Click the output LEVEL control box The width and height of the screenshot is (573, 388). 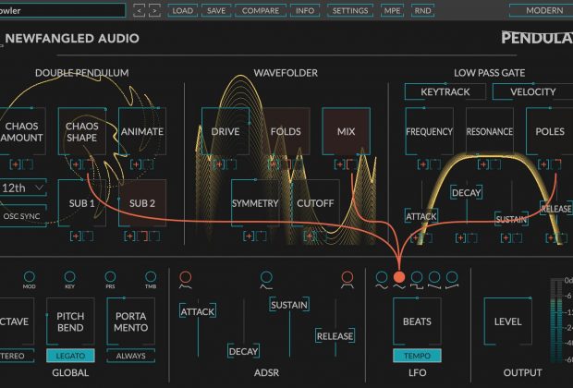pyautogui.click(x=507, y=321)
